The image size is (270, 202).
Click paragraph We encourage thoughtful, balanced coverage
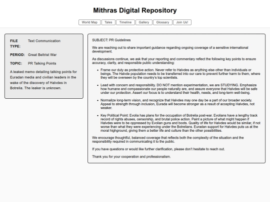tap(168, 140)
